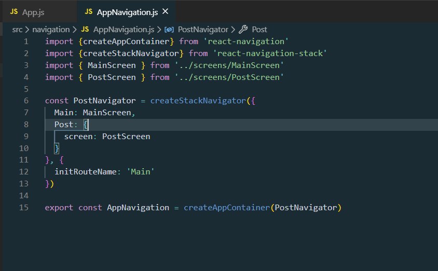Click line number 8 in gutter

[26, 124]
